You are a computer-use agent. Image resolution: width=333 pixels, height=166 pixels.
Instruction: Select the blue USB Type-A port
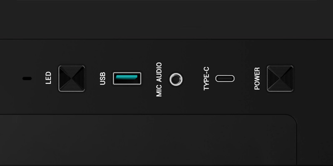[127, 78]
